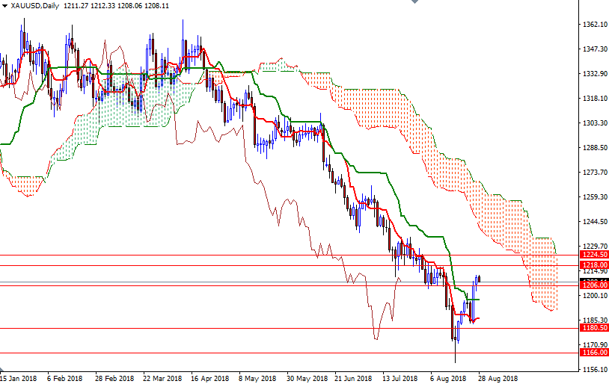609x384 pixels.
Task: Click the 21 Jun 2018 date label
Action: 352,378
